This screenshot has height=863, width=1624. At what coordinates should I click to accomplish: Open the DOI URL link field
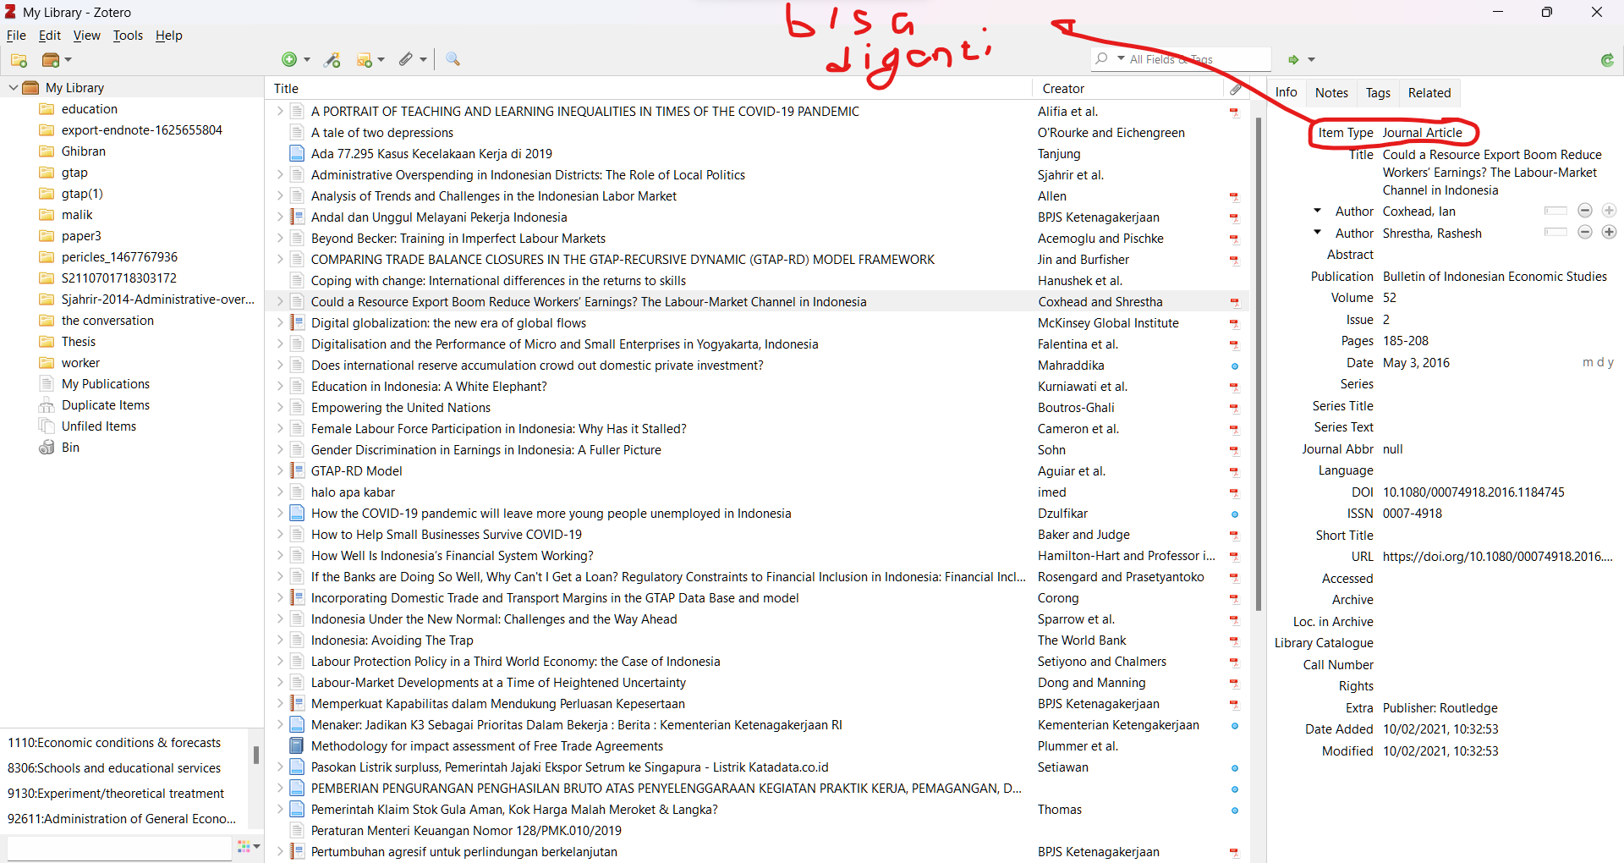tap(1496, 557)
